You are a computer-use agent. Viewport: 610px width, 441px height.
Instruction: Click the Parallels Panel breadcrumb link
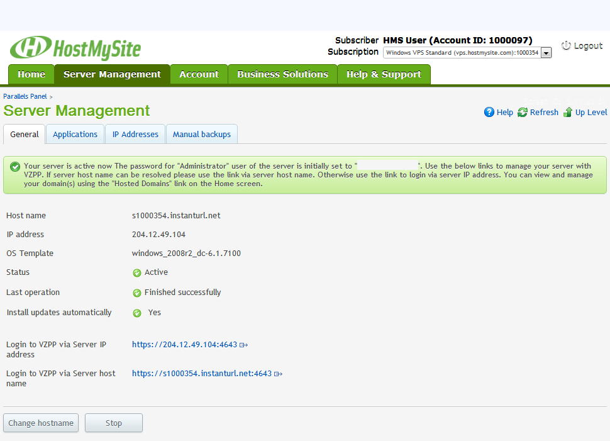coord(25,96)
